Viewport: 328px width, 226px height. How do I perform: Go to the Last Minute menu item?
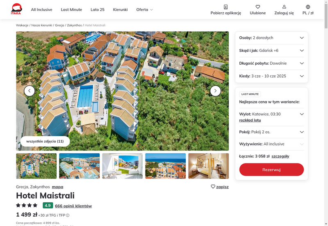tap(71, 9)
